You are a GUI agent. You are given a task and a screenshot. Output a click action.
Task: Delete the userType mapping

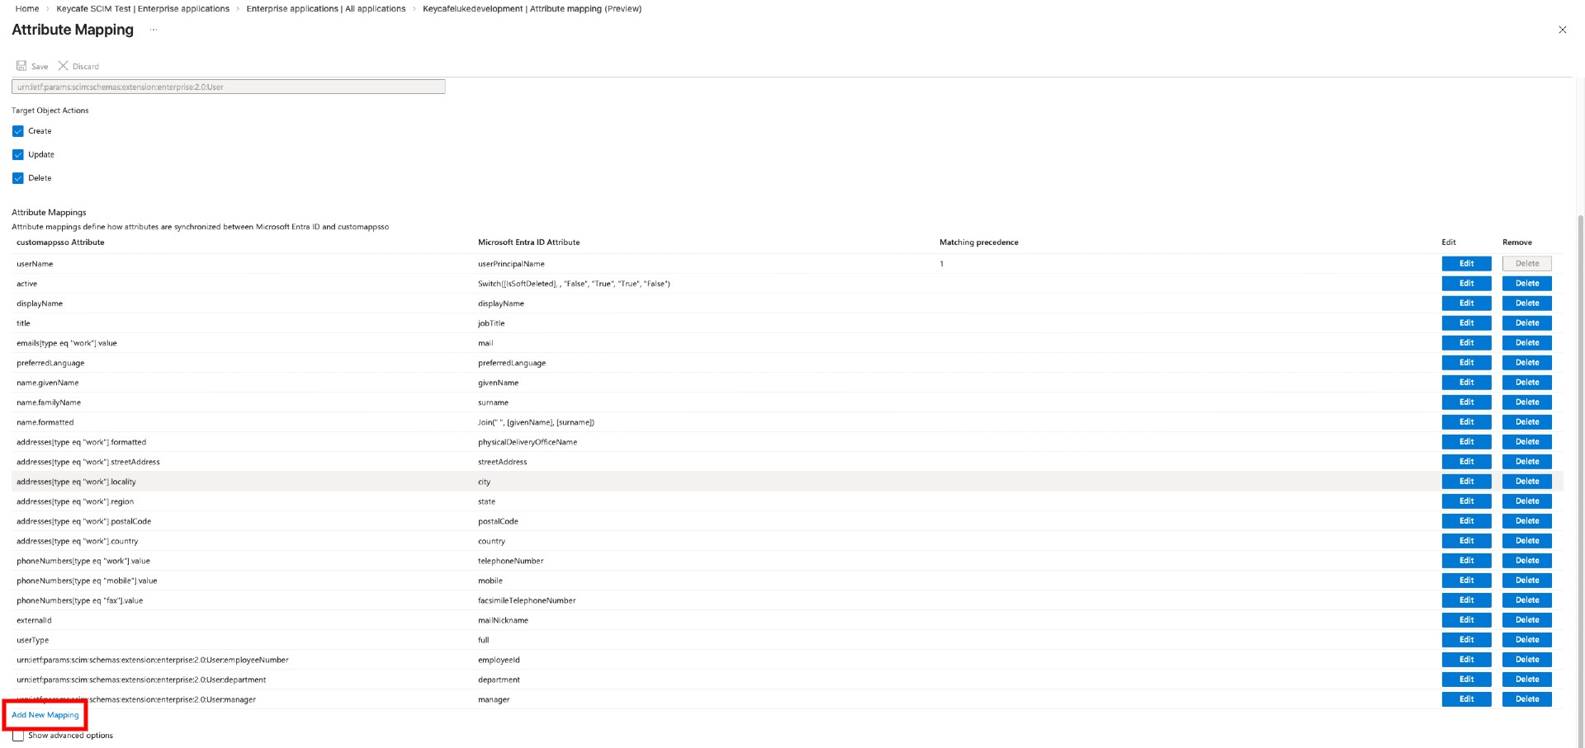point(1527,640)
